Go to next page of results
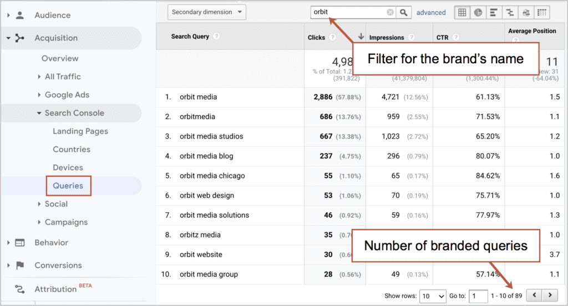 [x=550, y=295]
